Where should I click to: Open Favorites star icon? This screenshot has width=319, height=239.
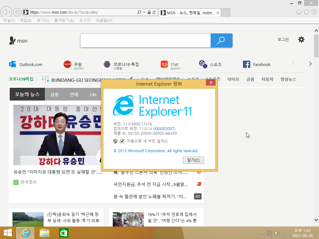click(306, 12)
